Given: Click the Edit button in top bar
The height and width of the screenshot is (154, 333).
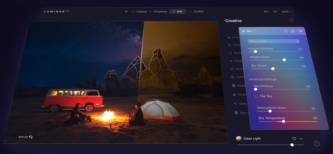Looking at the screenshot, I should click(178, 12).
